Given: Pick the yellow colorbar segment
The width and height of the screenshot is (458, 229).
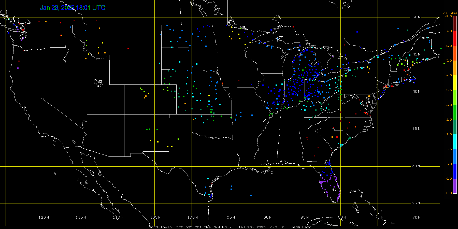Looking at the screenshot, I should coord(455,83).
